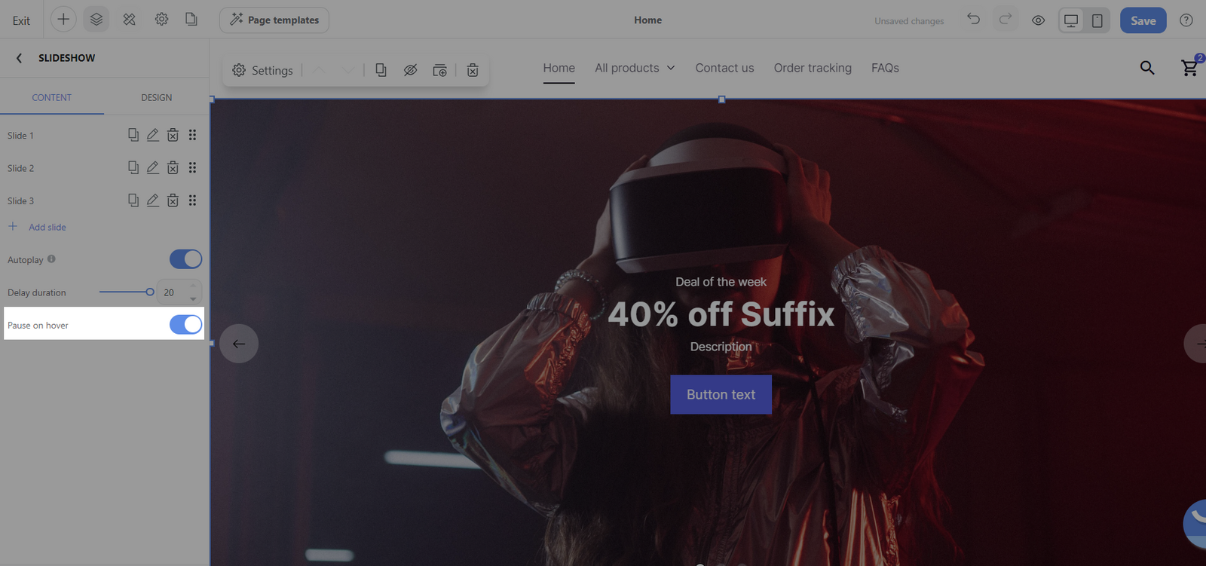Click the Delay duration slider handle
This screenshot has height=566, width=1206.
point(150,292)
